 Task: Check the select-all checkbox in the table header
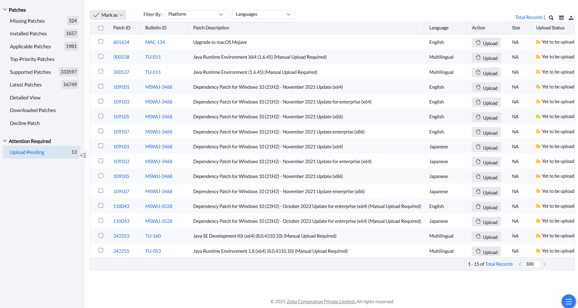[101, 28]
